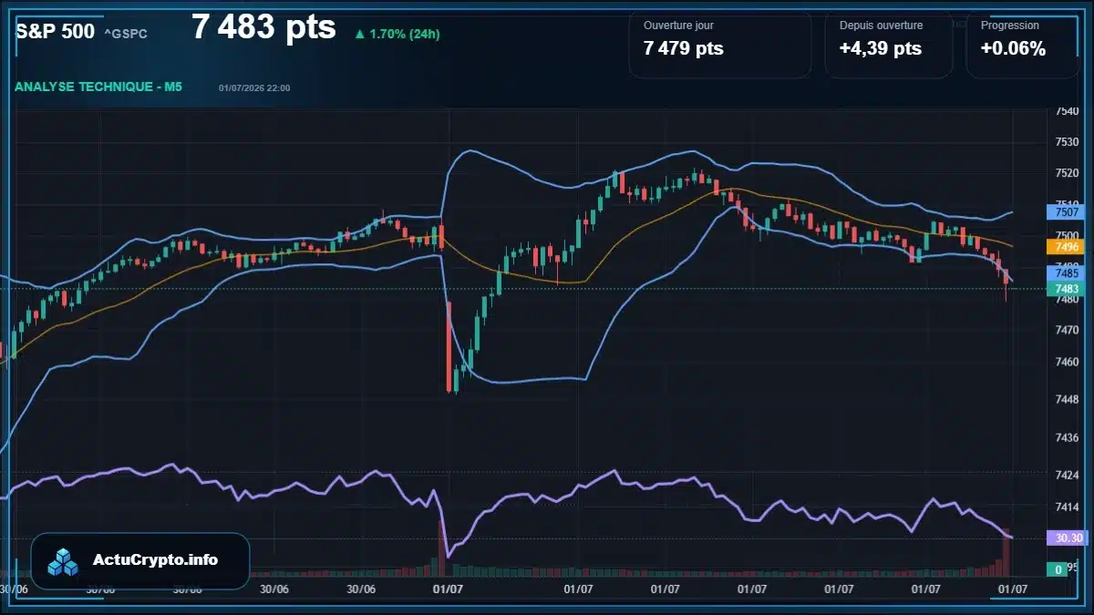Click the green 0 volume axis tag
1094x615 pixels.
pyautogui.click(x=1058, y=569)
